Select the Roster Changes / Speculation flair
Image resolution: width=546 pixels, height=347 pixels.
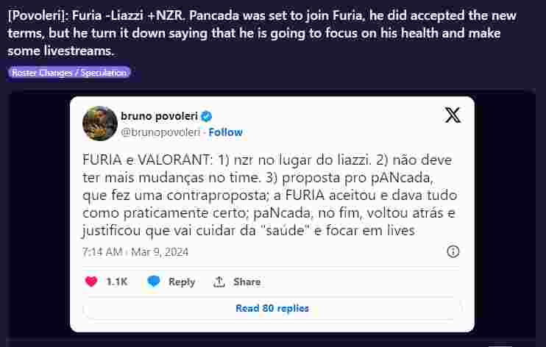click(x=70, y=72)
